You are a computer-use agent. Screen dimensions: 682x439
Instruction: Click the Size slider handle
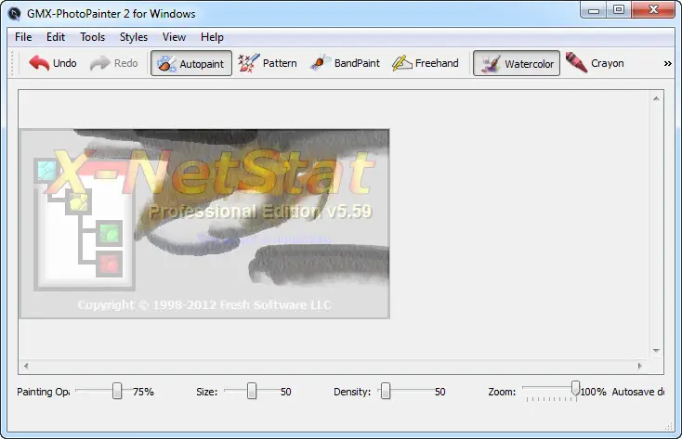click(x=252, y=391)
